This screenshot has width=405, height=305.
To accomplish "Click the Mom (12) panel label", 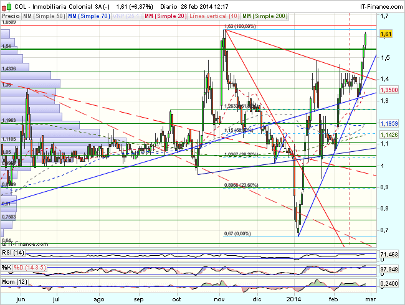I will [x=14, y=282].
